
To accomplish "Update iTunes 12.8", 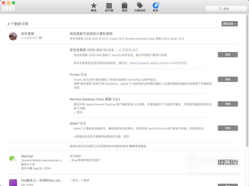I will tap(228, 79).
